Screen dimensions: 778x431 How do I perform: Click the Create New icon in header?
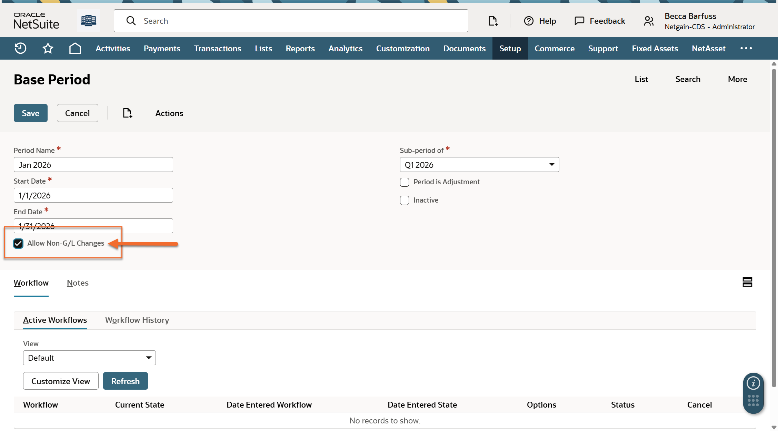tap(493, 21)
